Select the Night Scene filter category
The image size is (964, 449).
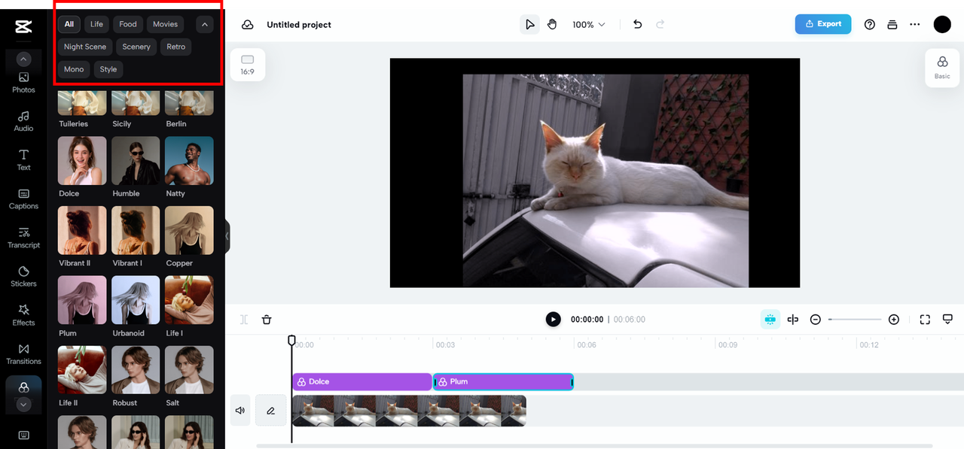click(x=85, y=47)
